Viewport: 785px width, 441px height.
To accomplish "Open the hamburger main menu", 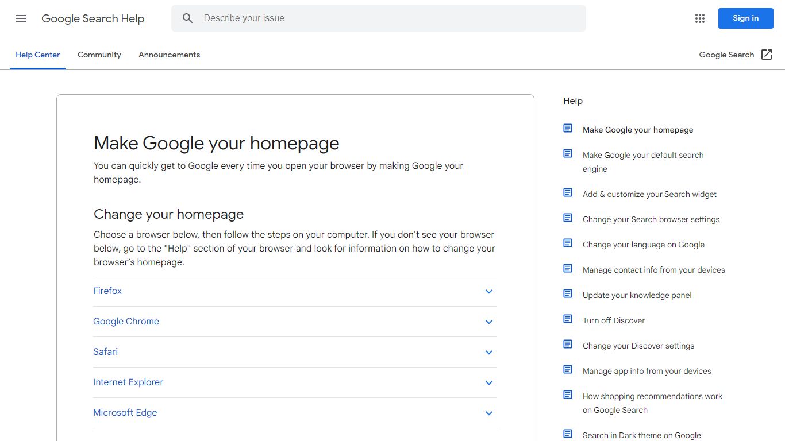I will (21, 18).
